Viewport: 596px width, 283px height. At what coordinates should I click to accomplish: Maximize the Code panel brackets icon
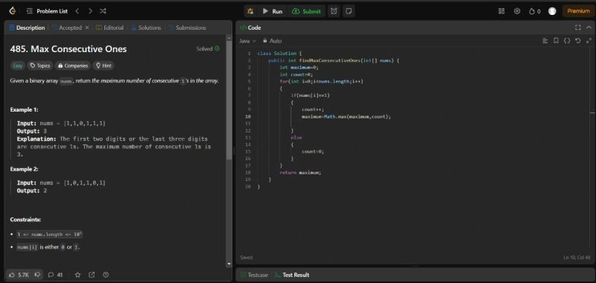[578, 28]
